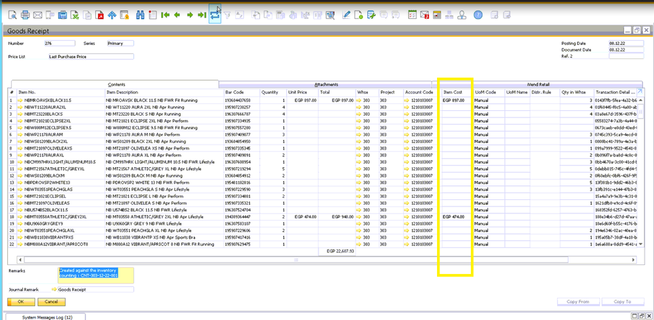The image size is (654, 320).
Task: Open link arrow for item NBMROAVSKBLACK11.5
Action: click(20, 100)
